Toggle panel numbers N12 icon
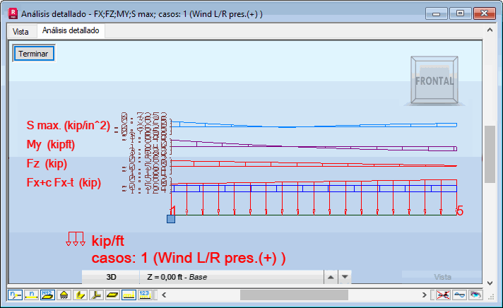Viewport: 503px width, 308px height. 47,295
